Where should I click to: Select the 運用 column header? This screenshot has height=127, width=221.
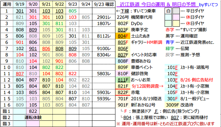(x=7, y=4)
